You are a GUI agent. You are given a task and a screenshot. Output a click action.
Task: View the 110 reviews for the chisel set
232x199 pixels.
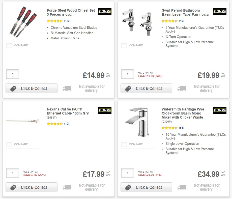67,21
